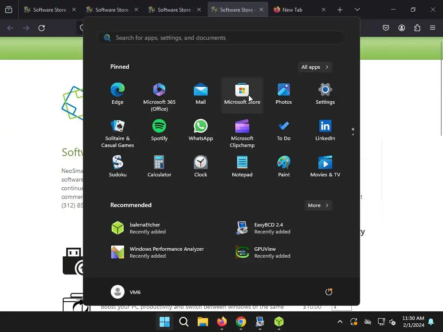Open the clock showing 11:30 AM
Screen dimensions: 443x332
point(413,322)
